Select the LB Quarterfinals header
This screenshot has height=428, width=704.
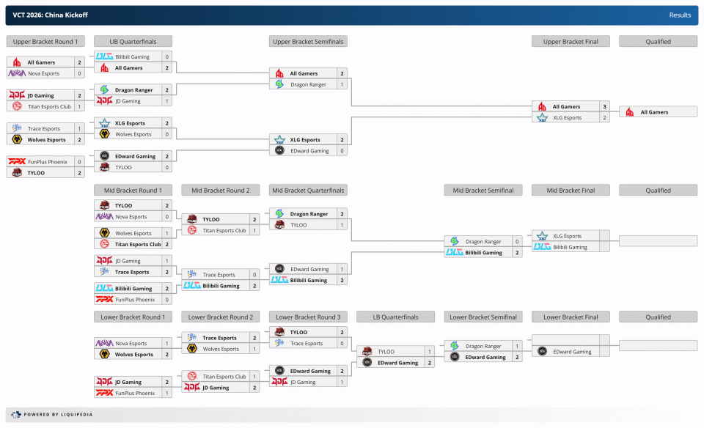click(395, 317)
